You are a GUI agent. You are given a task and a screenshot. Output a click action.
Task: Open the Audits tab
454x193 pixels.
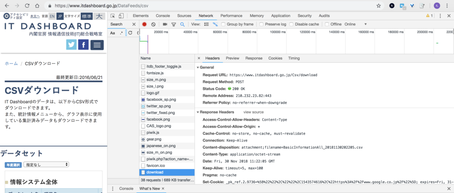[x=324, y=16]
